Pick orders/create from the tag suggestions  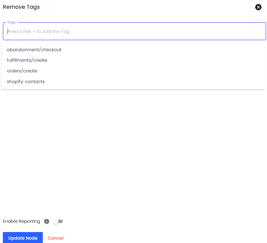pos(22,71)
